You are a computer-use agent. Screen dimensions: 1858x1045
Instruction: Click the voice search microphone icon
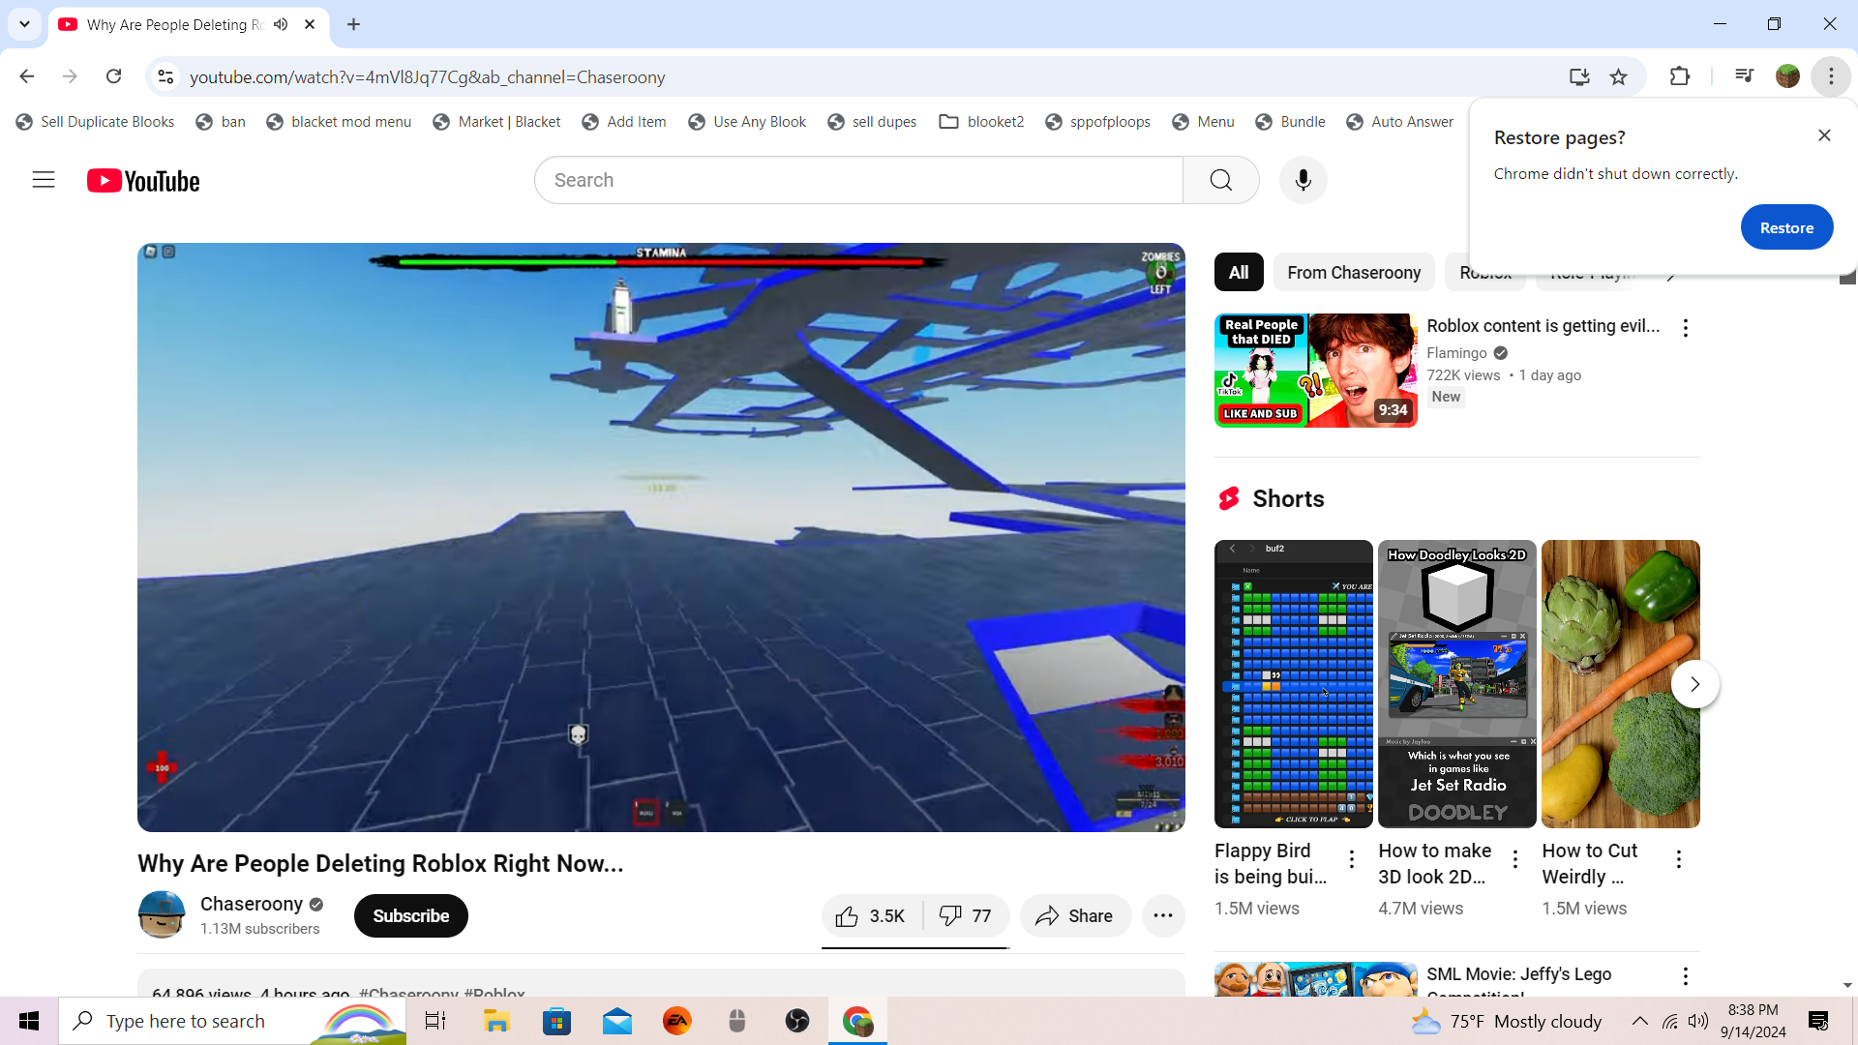click(x=1303, y=180)
